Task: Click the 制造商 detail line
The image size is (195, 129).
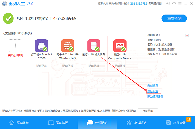Action: pos(161,49)
